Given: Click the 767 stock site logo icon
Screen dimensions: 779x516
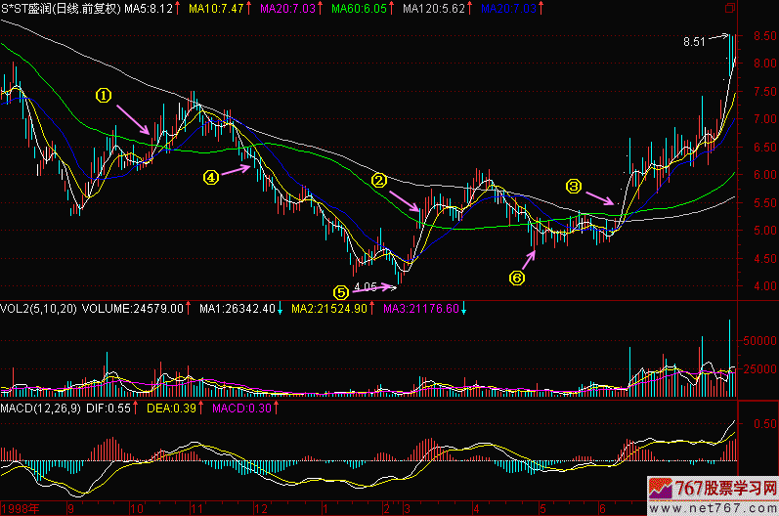Looking at the screenshot, I should coord(670,489).
